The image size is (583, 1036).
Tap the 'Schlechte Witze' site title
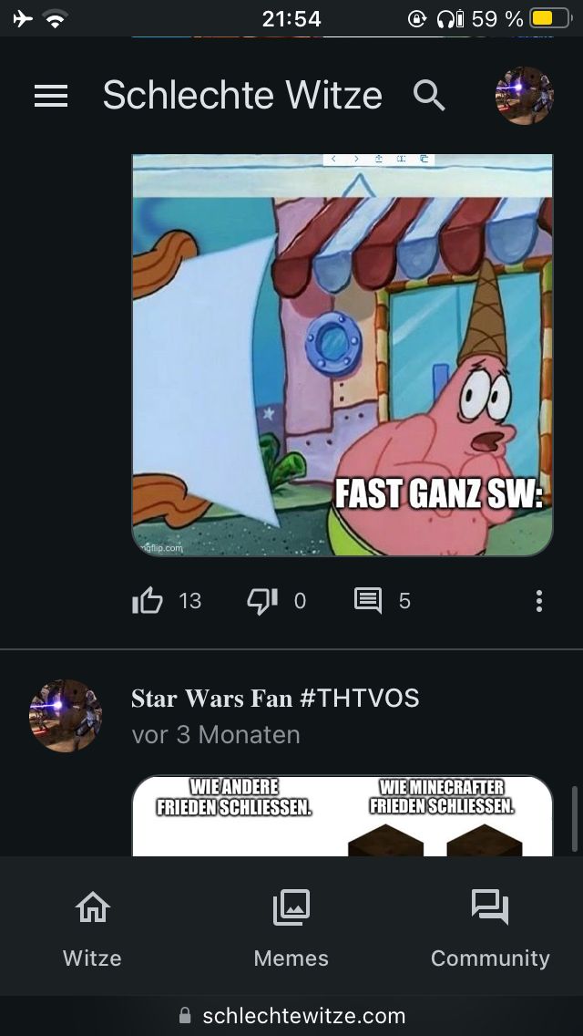coord(242,95)
